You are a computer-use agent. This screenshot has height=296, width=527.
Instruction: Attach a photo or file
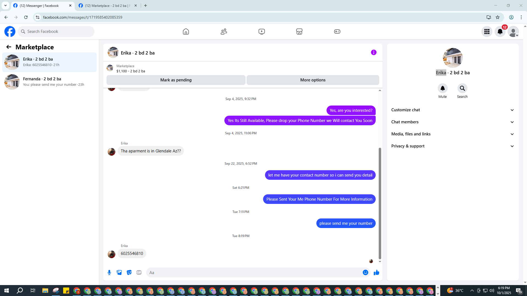pos(119,272)
